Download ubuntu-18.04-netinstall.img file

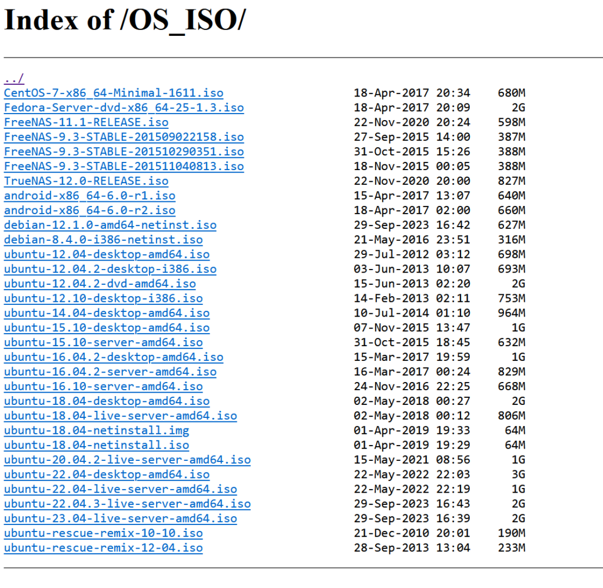tap(97, 430)
